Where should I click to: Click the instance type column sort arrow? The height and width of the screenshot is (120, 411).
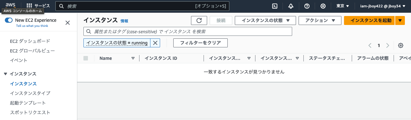[297, 58]
